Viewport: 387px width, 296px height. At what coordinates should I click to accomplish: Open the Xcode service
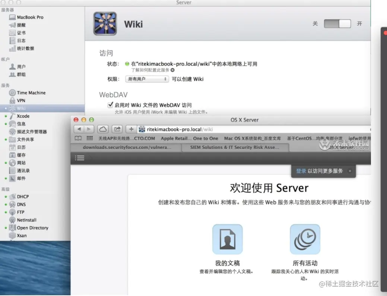tap(19, 116)
